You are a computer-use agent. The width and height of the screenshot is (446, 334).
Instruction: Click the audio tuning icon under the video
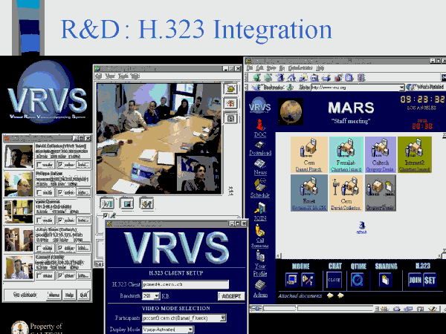pos(146,203)
